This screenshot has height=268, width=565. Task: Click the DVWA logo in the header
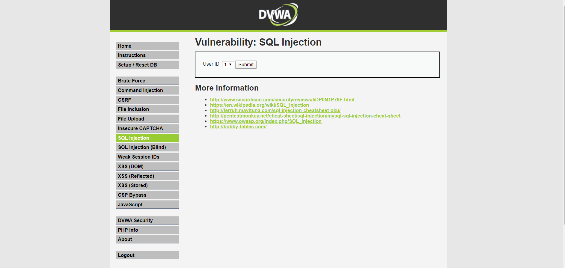click(x=278, y=14)
